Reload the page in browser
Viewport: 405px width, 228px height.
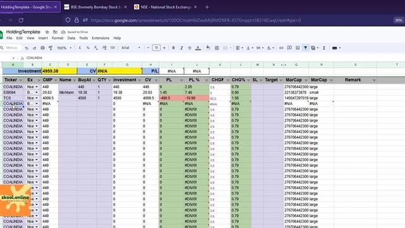(21, 20)
